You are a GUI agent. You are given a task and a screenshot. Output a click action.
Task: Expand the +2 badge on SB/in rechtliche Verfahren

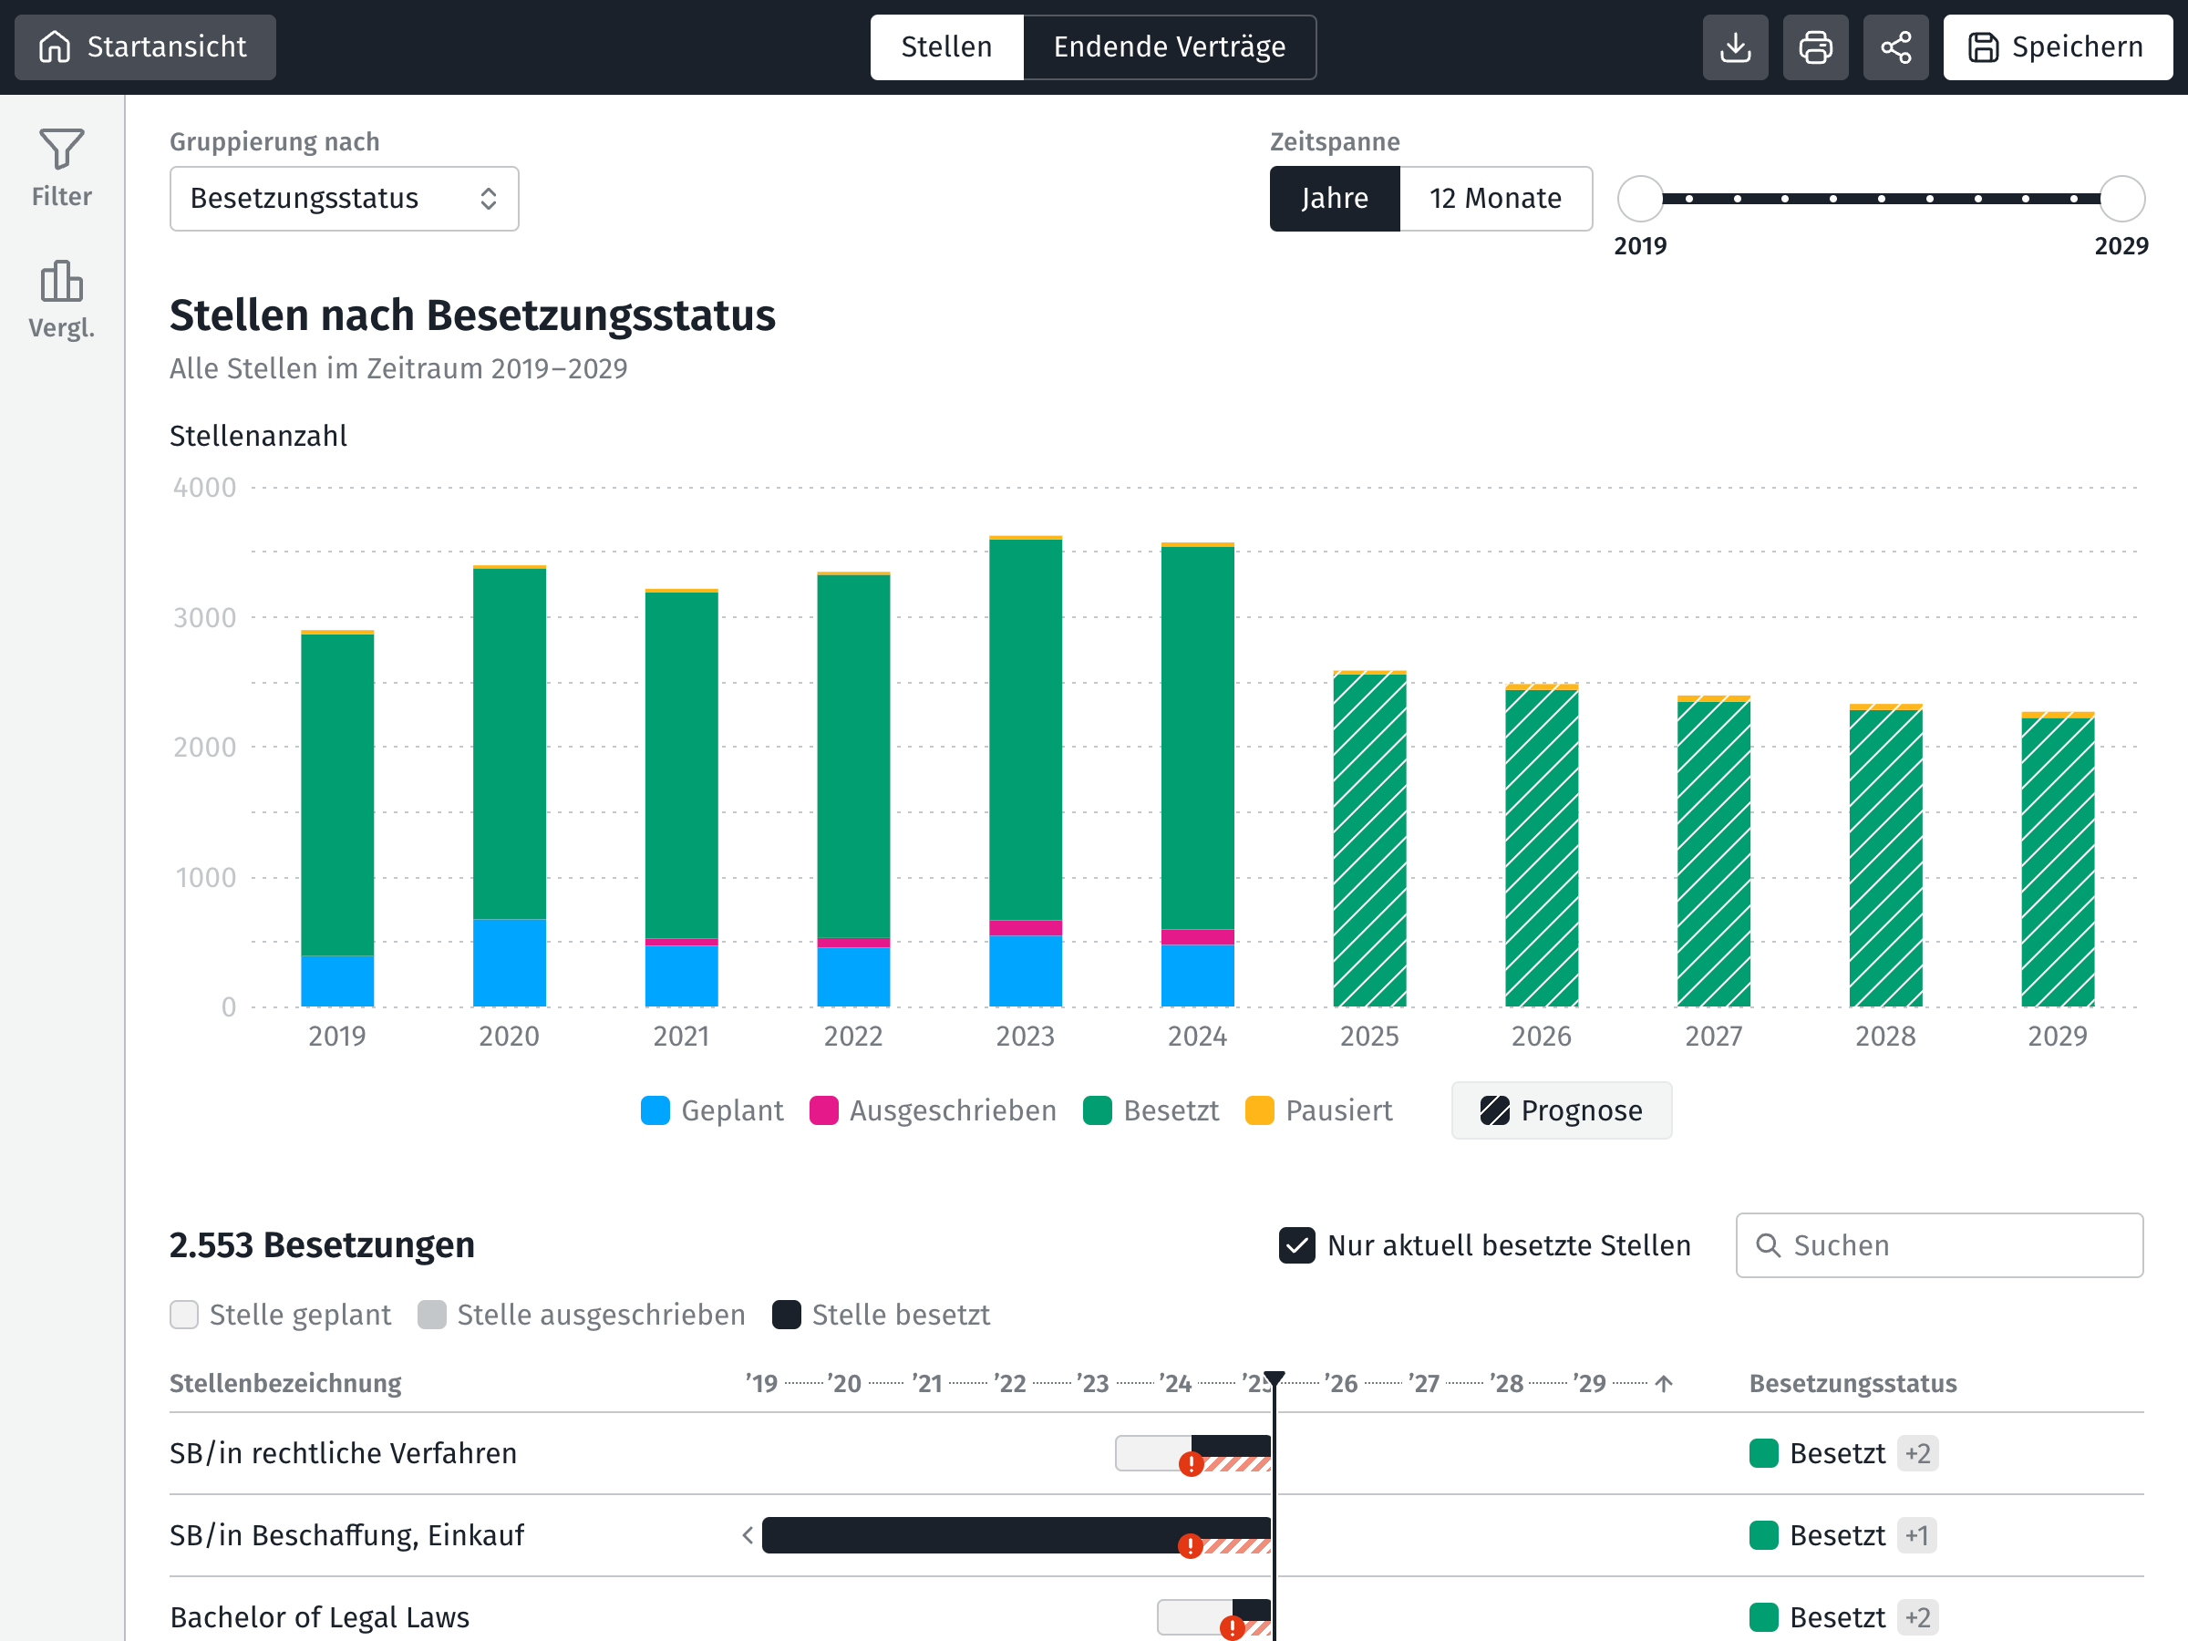click(x=1917, y=1453)
